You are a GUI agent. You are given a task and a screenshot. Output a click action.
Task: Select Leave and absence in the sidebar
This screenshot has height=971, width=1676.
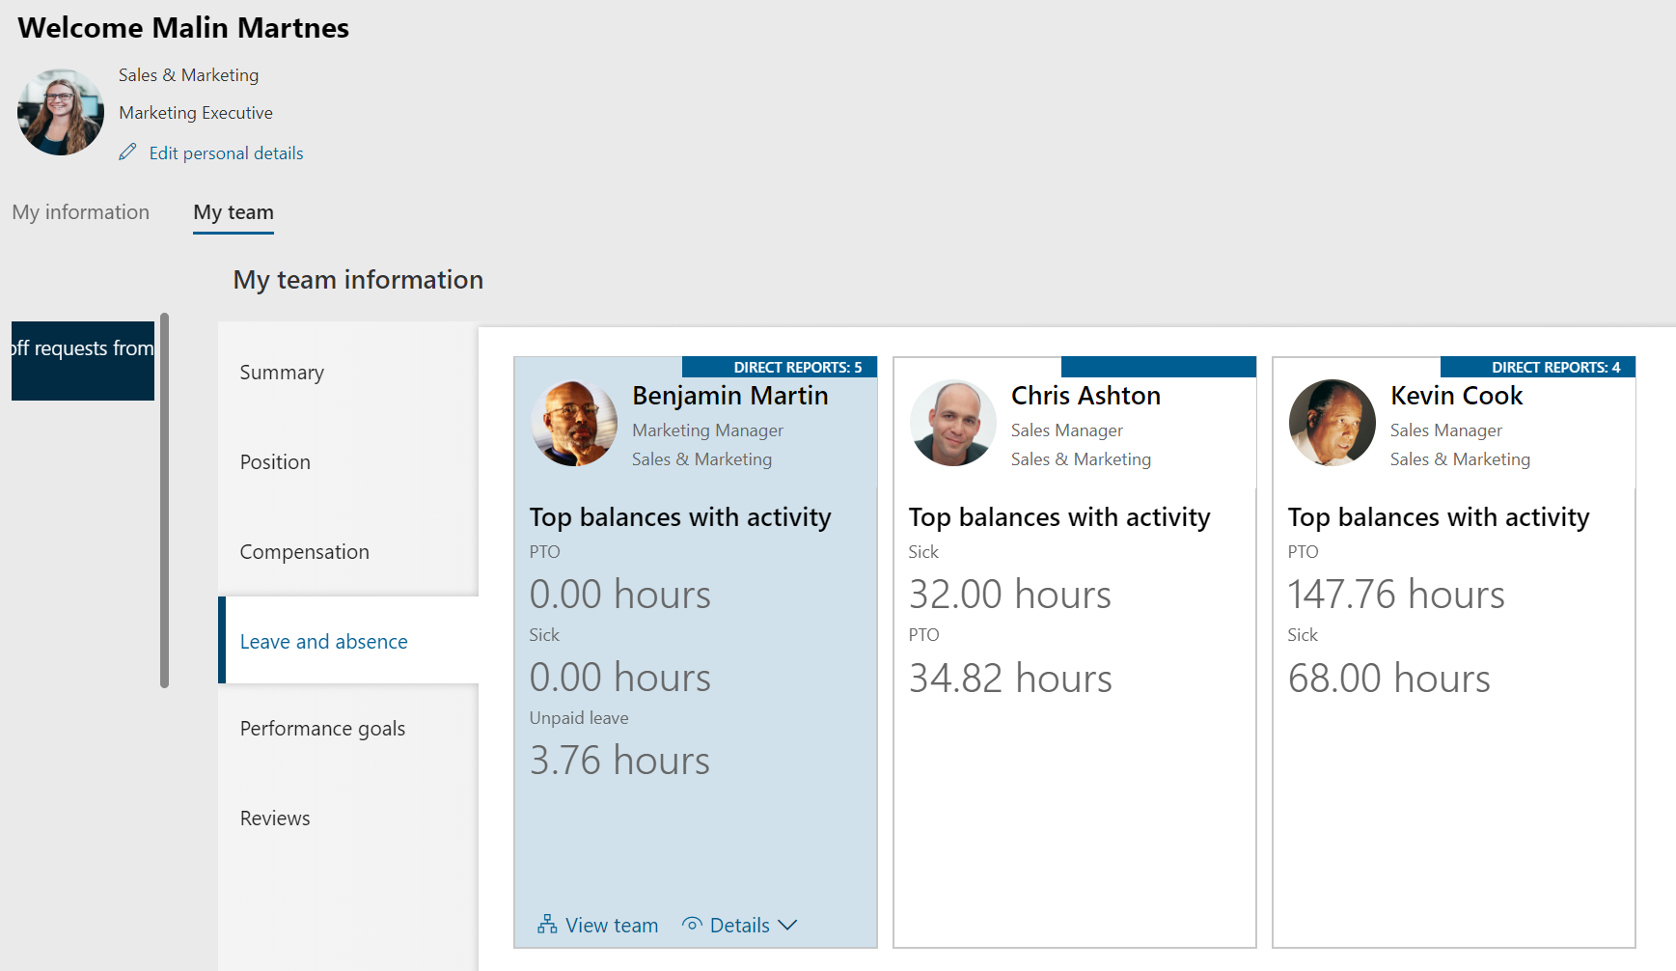pyautogui.click(x=323, y=641)
